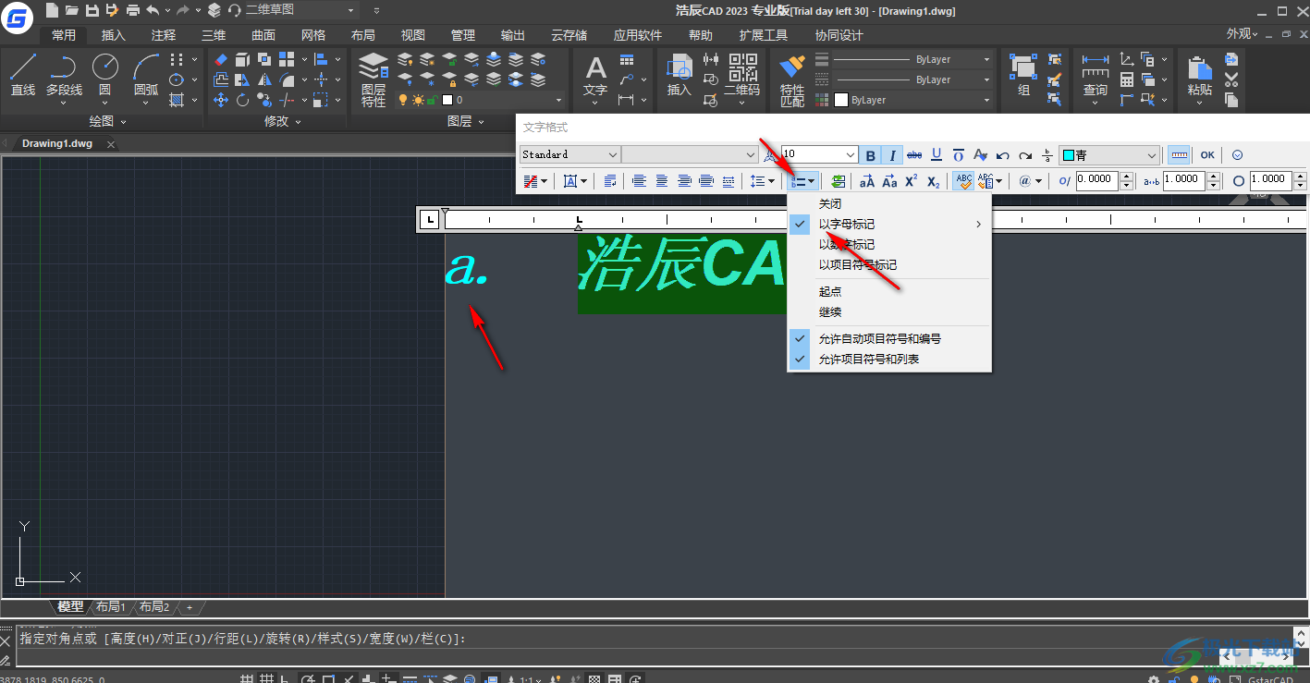Screen dimensions: 1310x683
Task: Expand the 修改 panel
Action: (284, 121)
